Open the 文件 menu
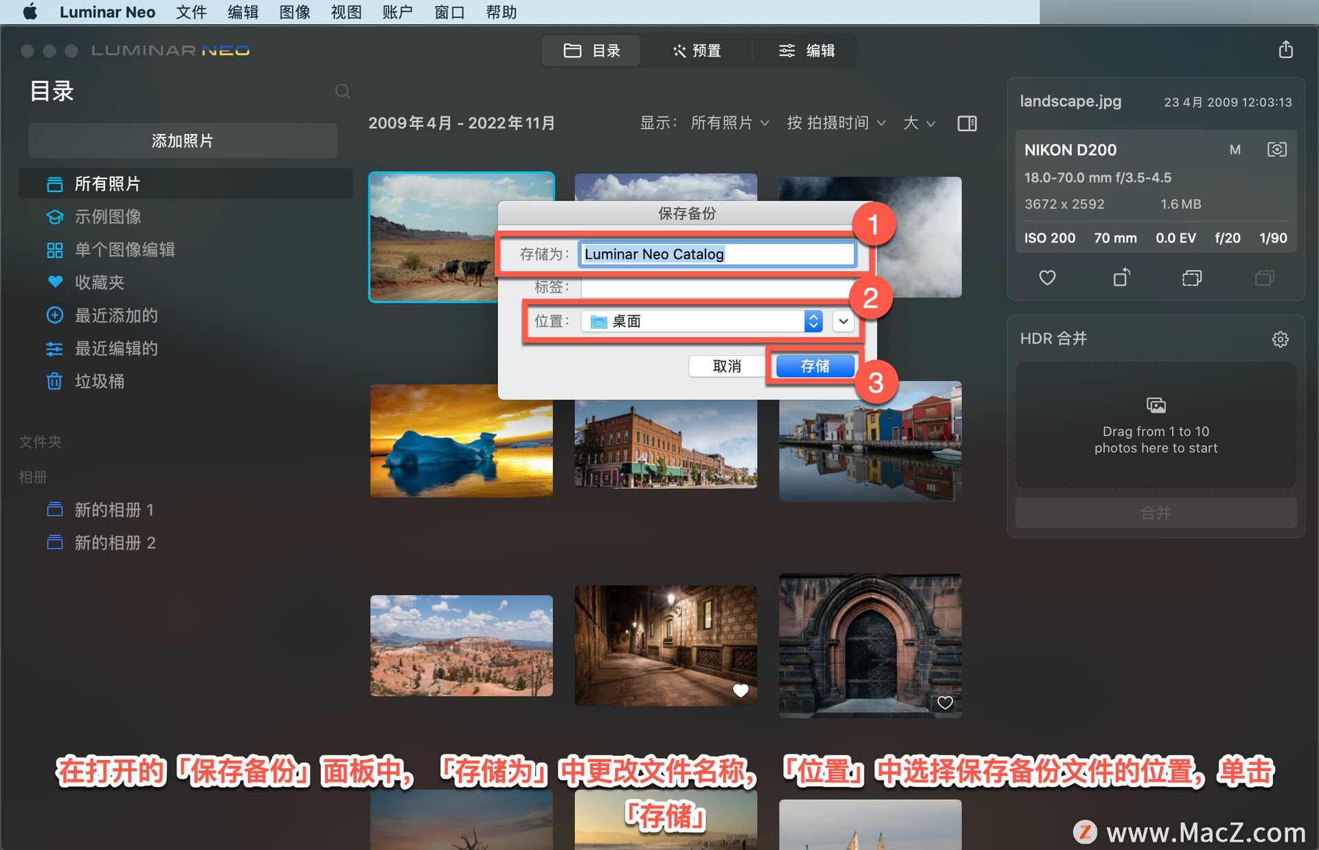The width and height of the screenshot is (1319, 850). pos(191,12)
